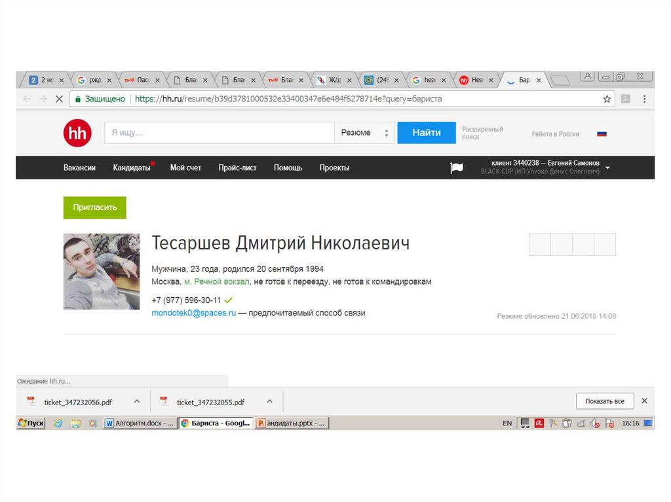Launch Internet Explorer from quick launch
Viewport: 671px width, 502px height.
pos(58,423)
